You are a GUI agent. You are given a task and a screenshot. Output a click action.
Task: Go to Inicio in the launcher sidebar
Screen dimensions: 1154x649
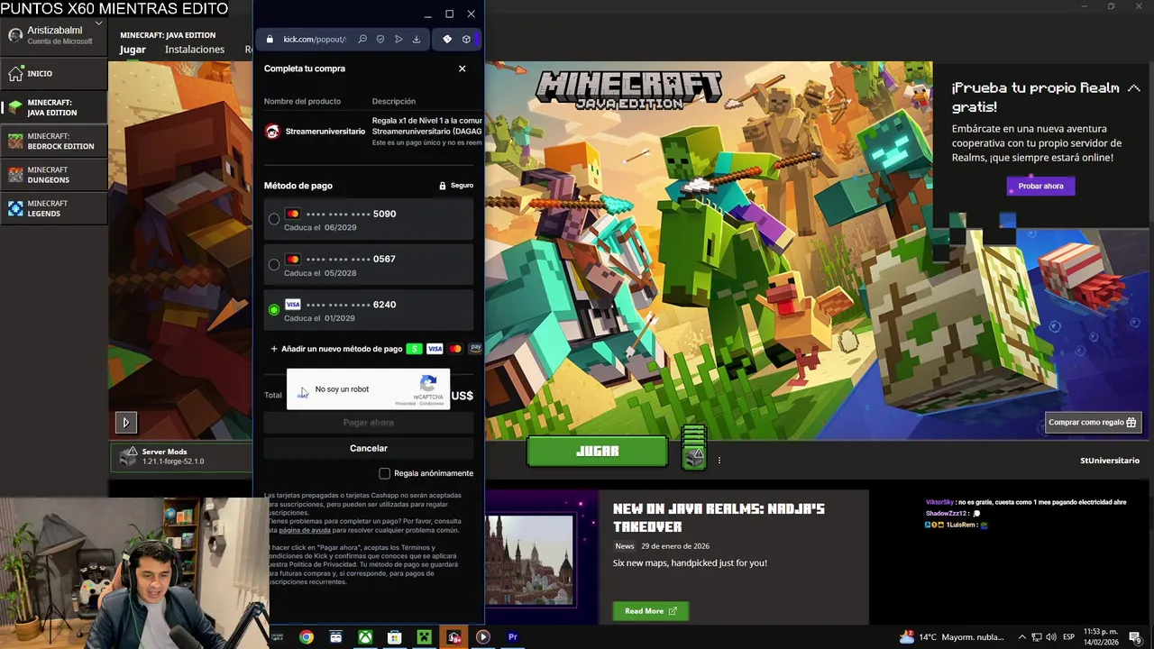pyautogui.click(x=54, y=73)
